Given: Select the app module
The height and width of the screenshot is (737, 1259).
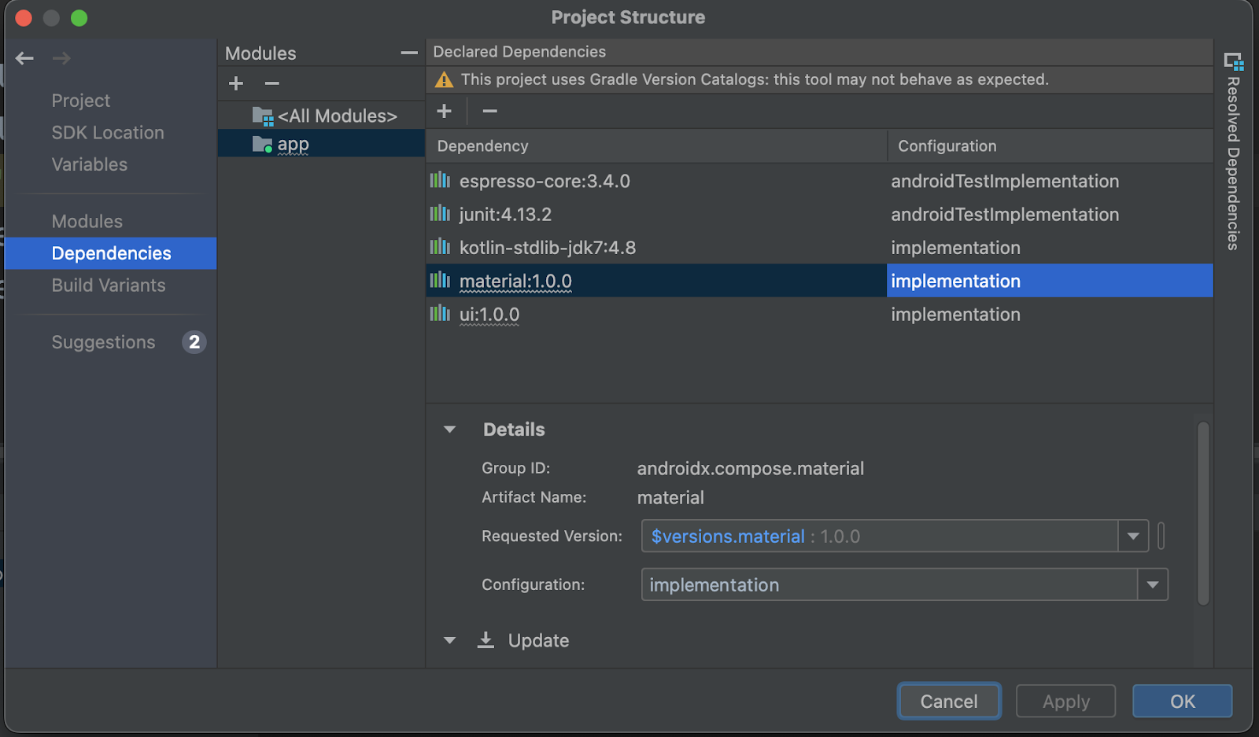Looking at the screenshot, I should coord(292,143).
